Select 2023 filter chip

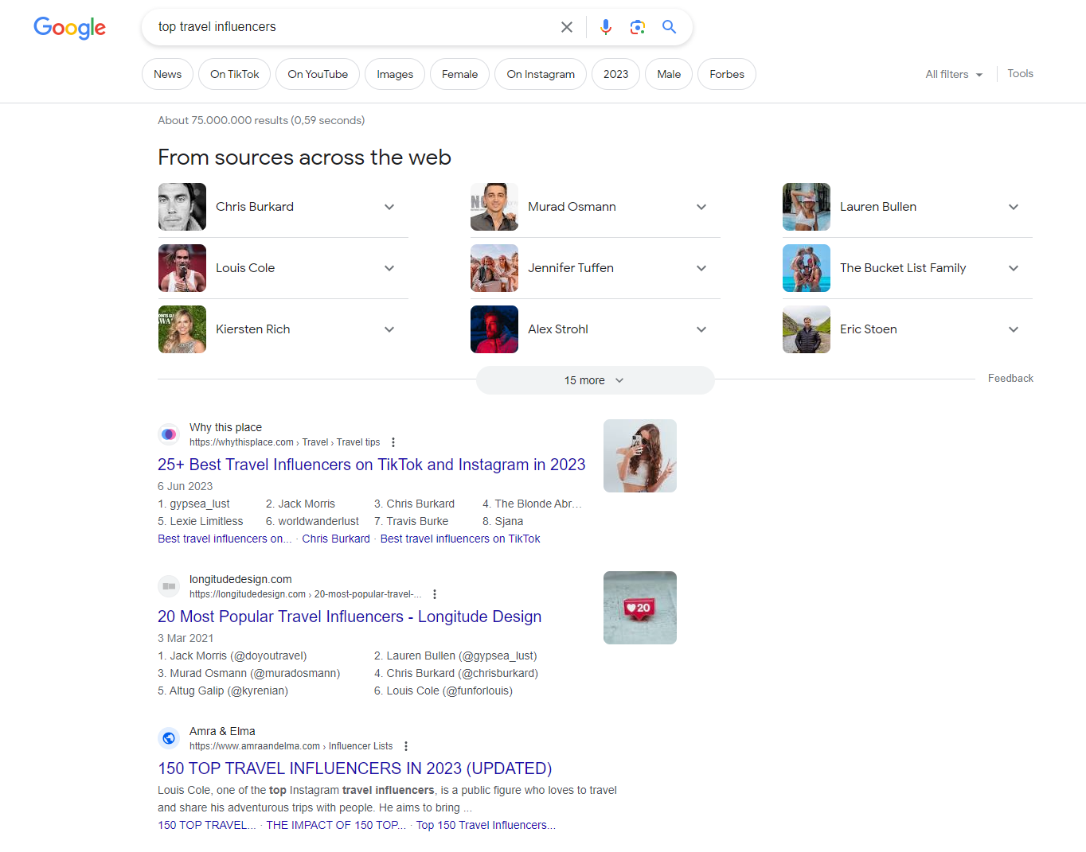click(x=615, y=74)
